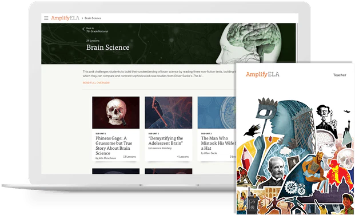Open READ FULL OVERVIEW link
This screenshot has width=355, height=215.
[96, 83]
